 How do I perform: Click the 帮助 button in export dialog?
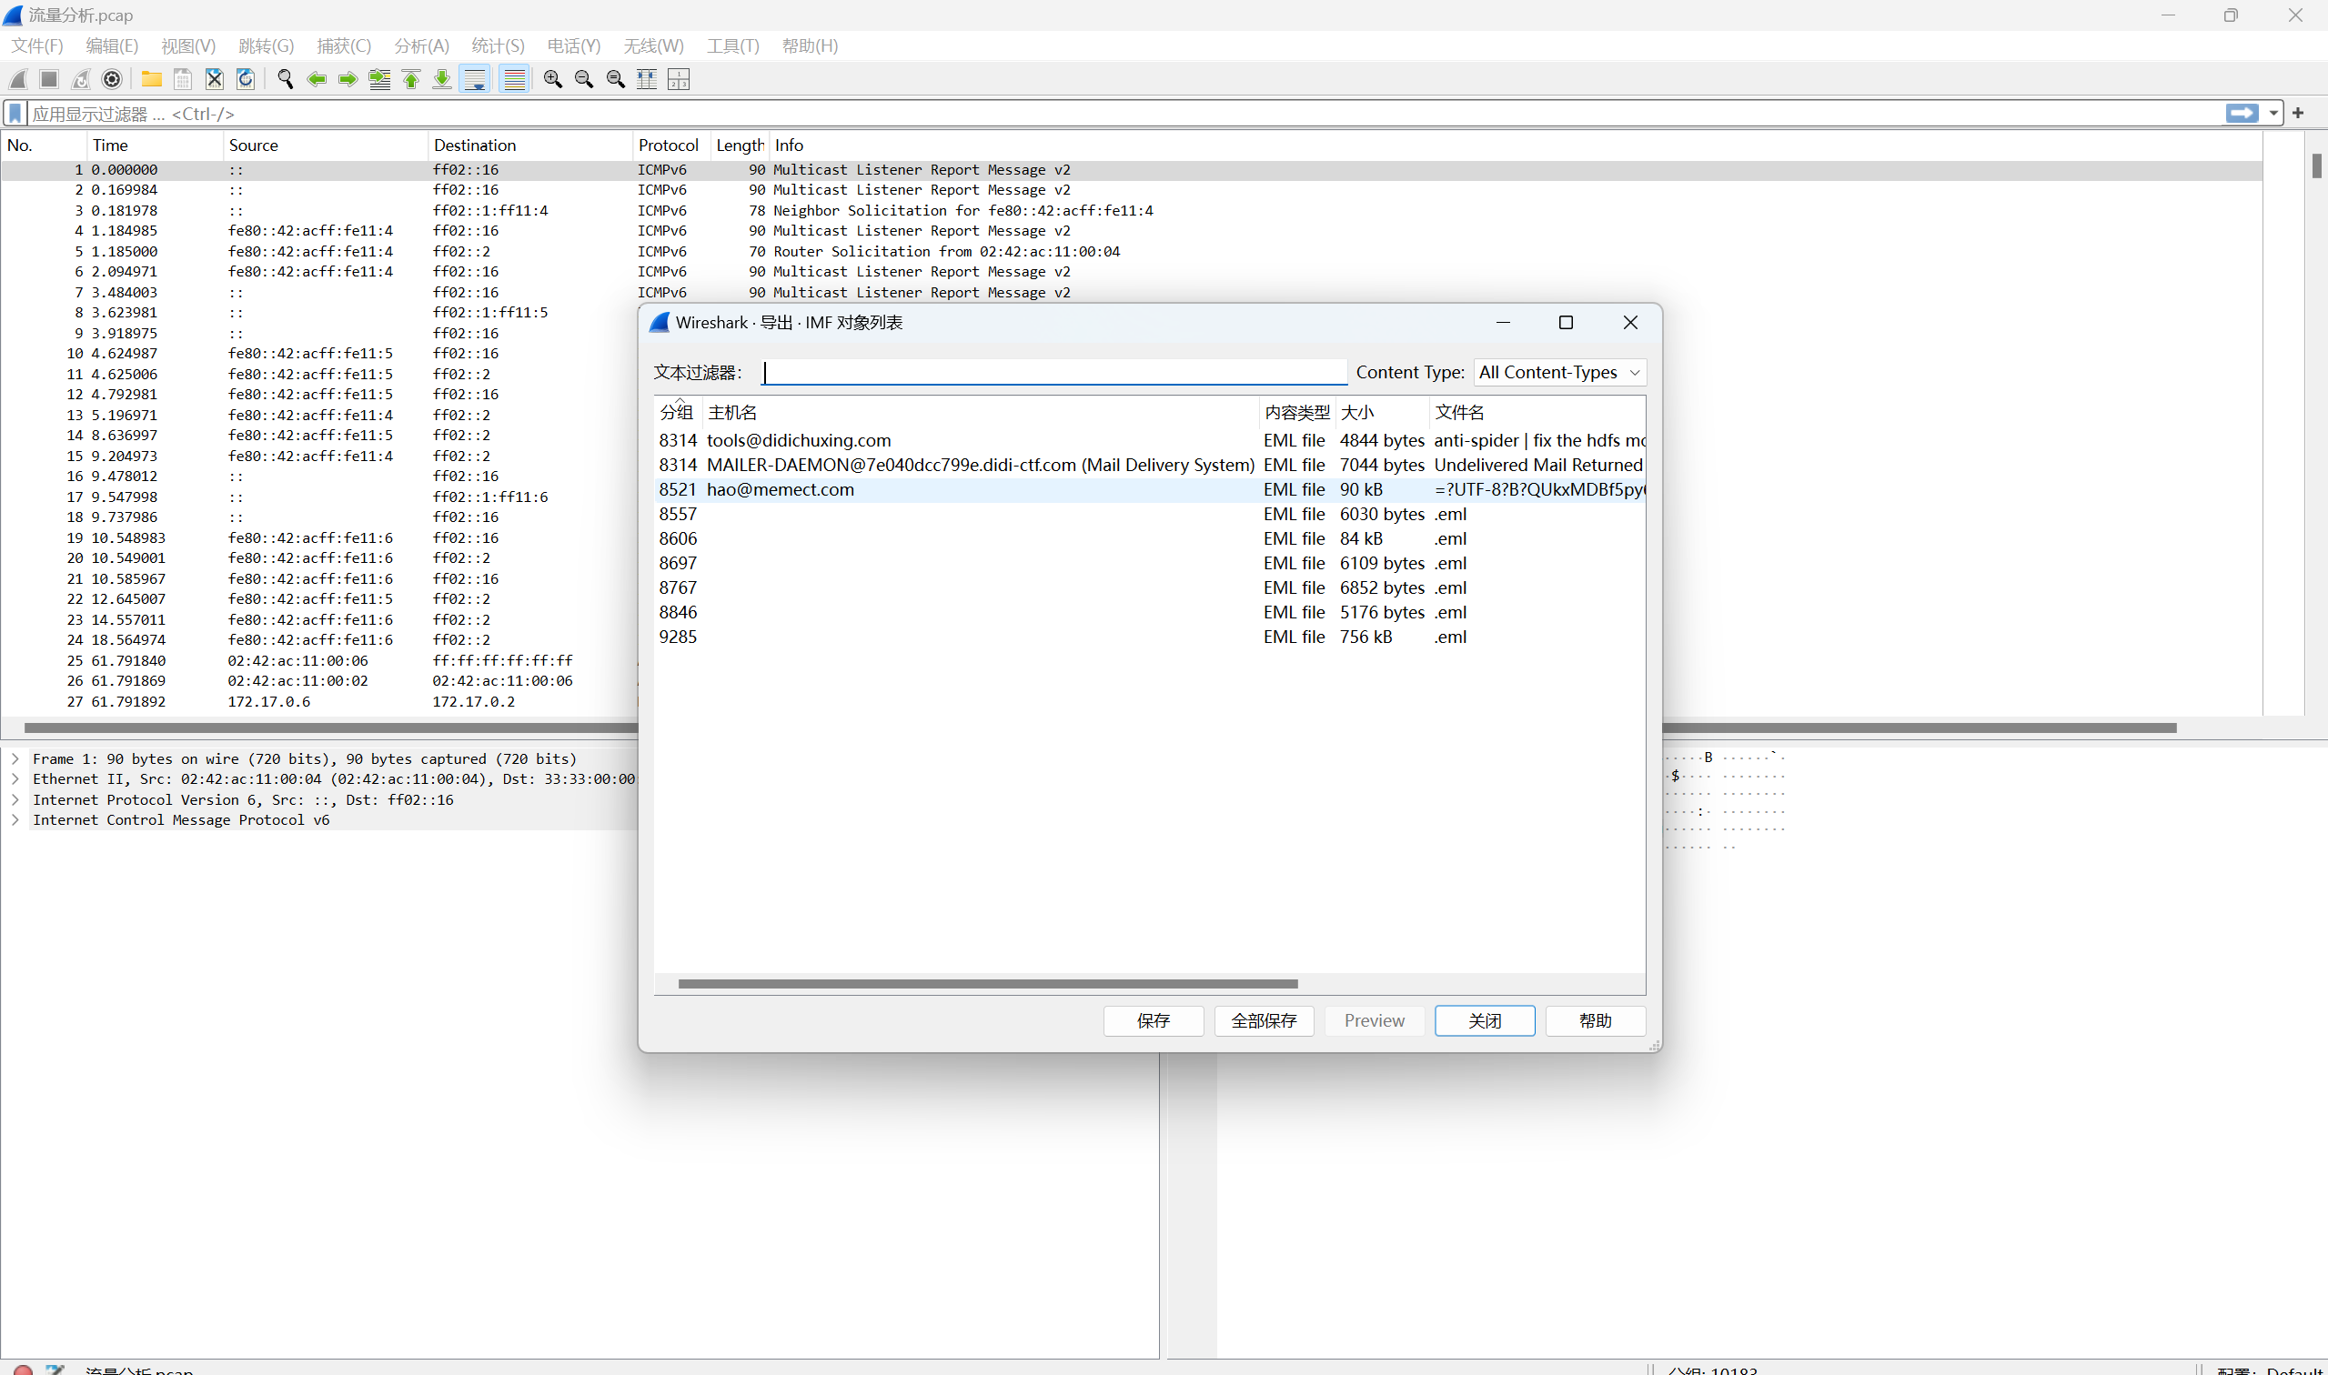[x=1596, y=1020]
